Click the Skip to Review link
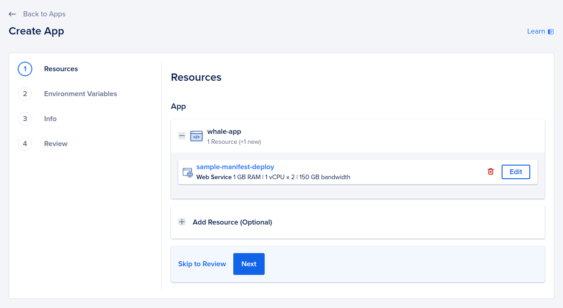Screen dimensions: 563x308 (x=202, y=264)
